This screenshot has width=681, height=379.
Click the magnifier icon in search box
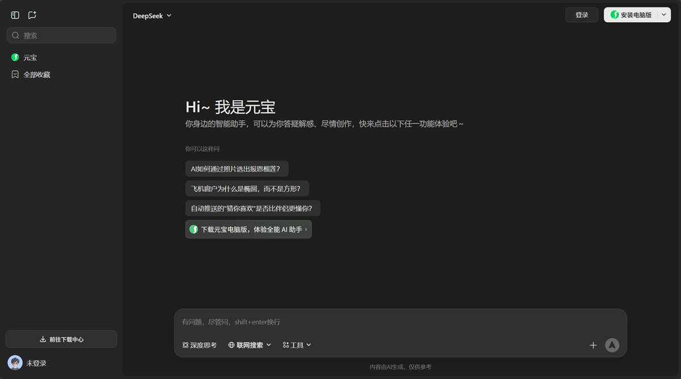click(x=15, y=35)
